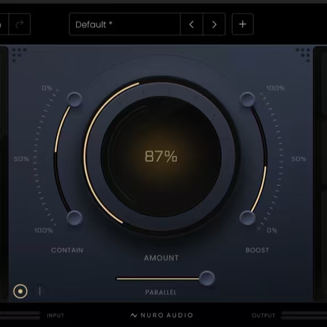The height and width of the screenshot is (327, 327).
Task: Toggle the dim icon beside the gold circle
Action: click(x=40, y=290)
